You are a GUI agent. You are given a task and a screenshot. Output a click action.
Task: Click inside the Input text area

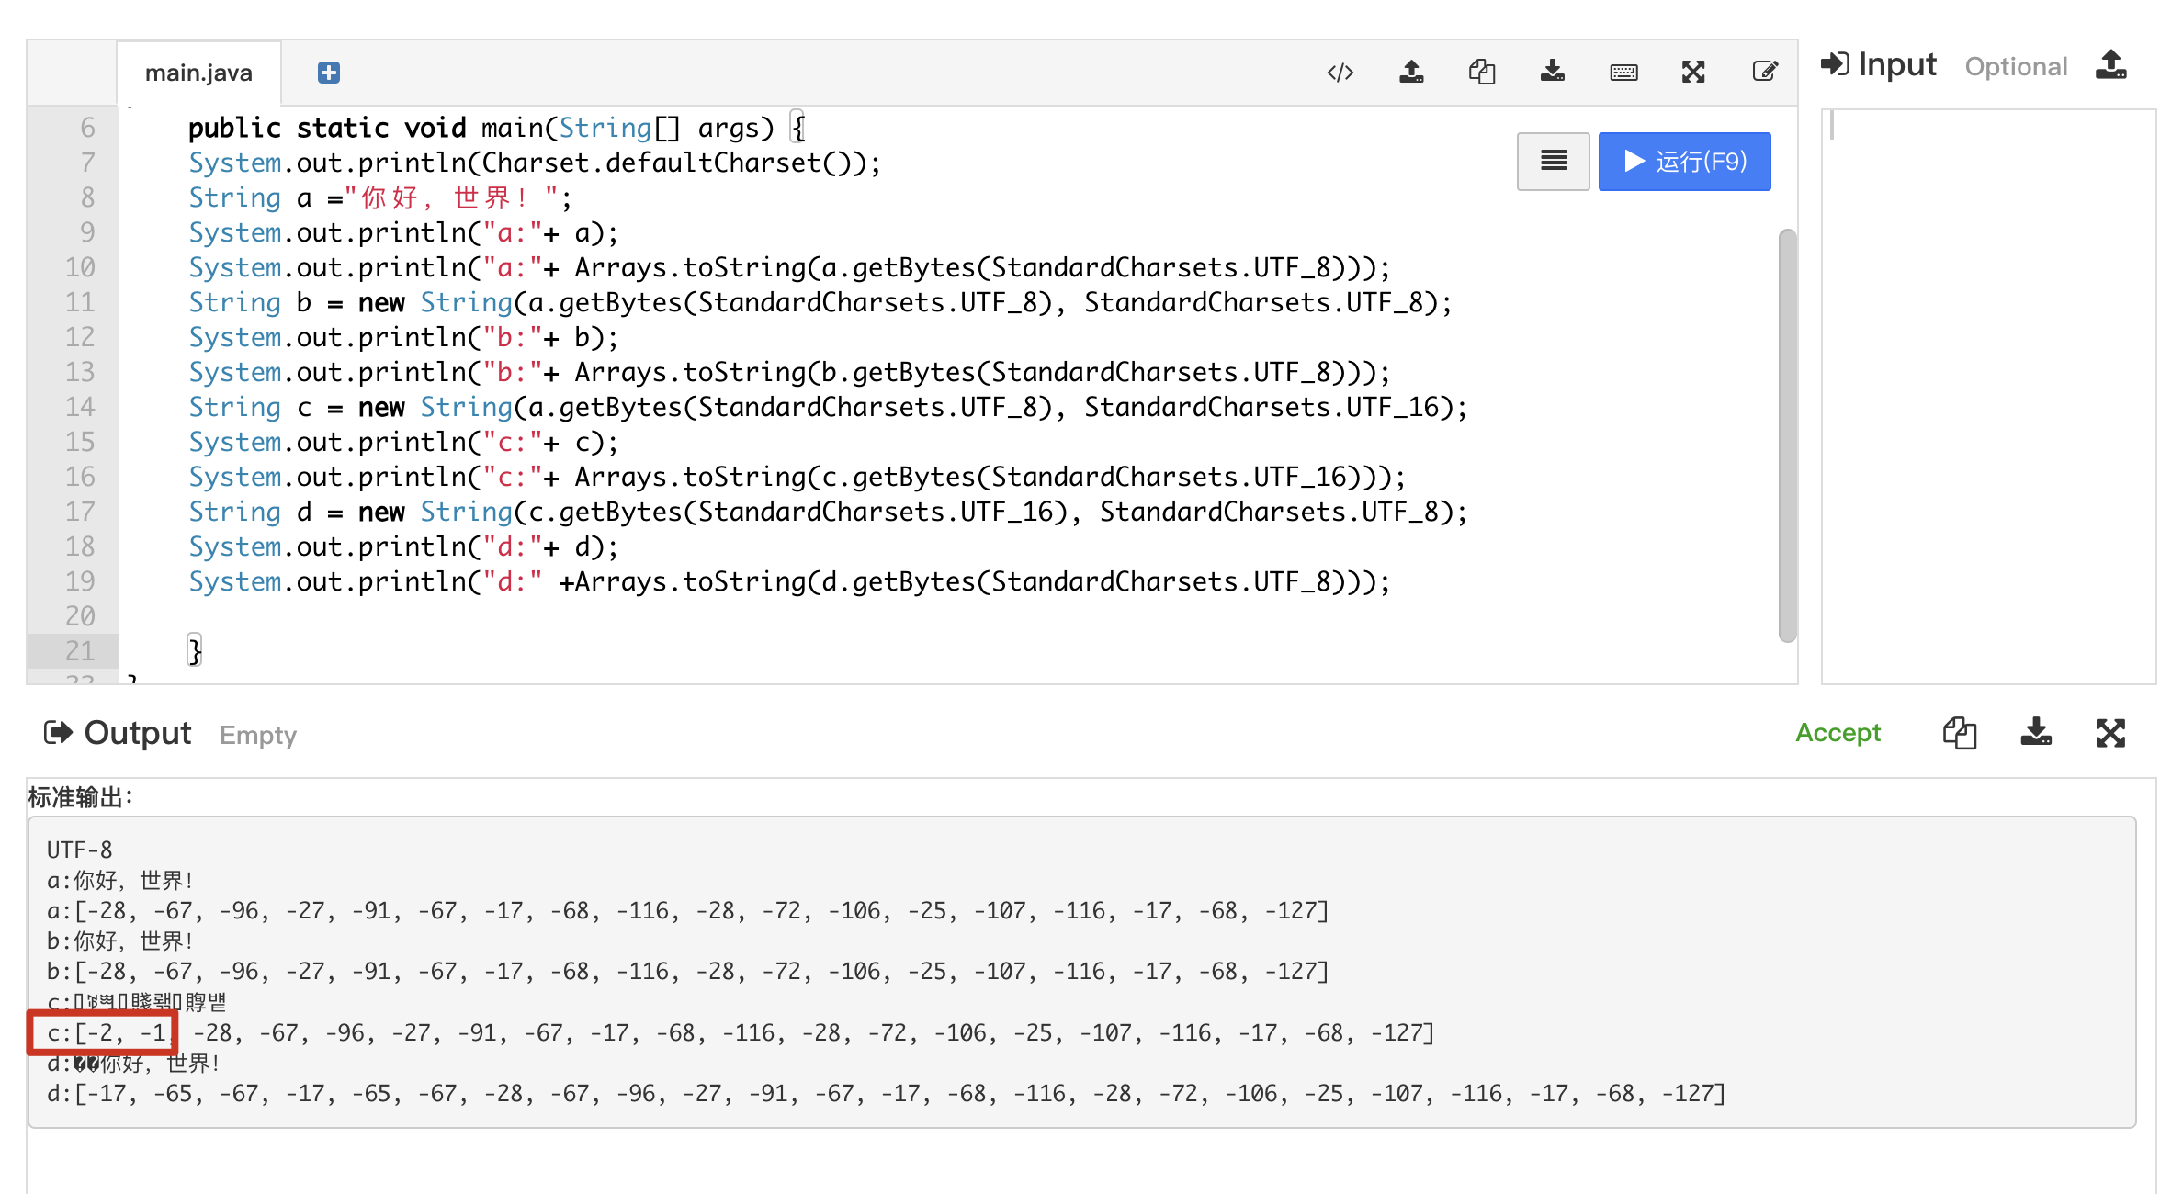click(x=1988, y=395)
